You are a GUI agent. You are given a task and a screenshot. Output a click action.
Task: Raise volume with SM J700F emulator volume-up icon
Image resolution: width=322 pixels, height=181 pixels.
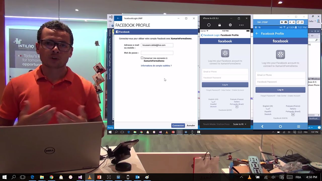pos(294,22)
